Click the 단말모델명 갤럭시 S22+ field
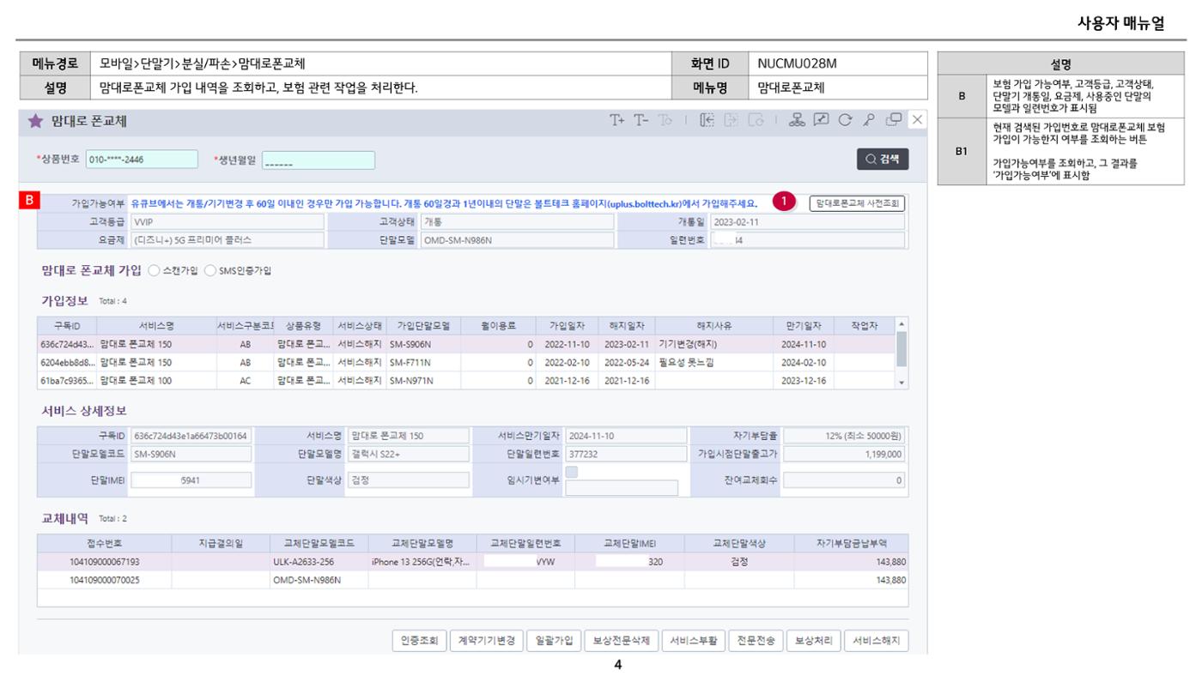This screenshot has height=676, width=1202. [x=409, y=454]
